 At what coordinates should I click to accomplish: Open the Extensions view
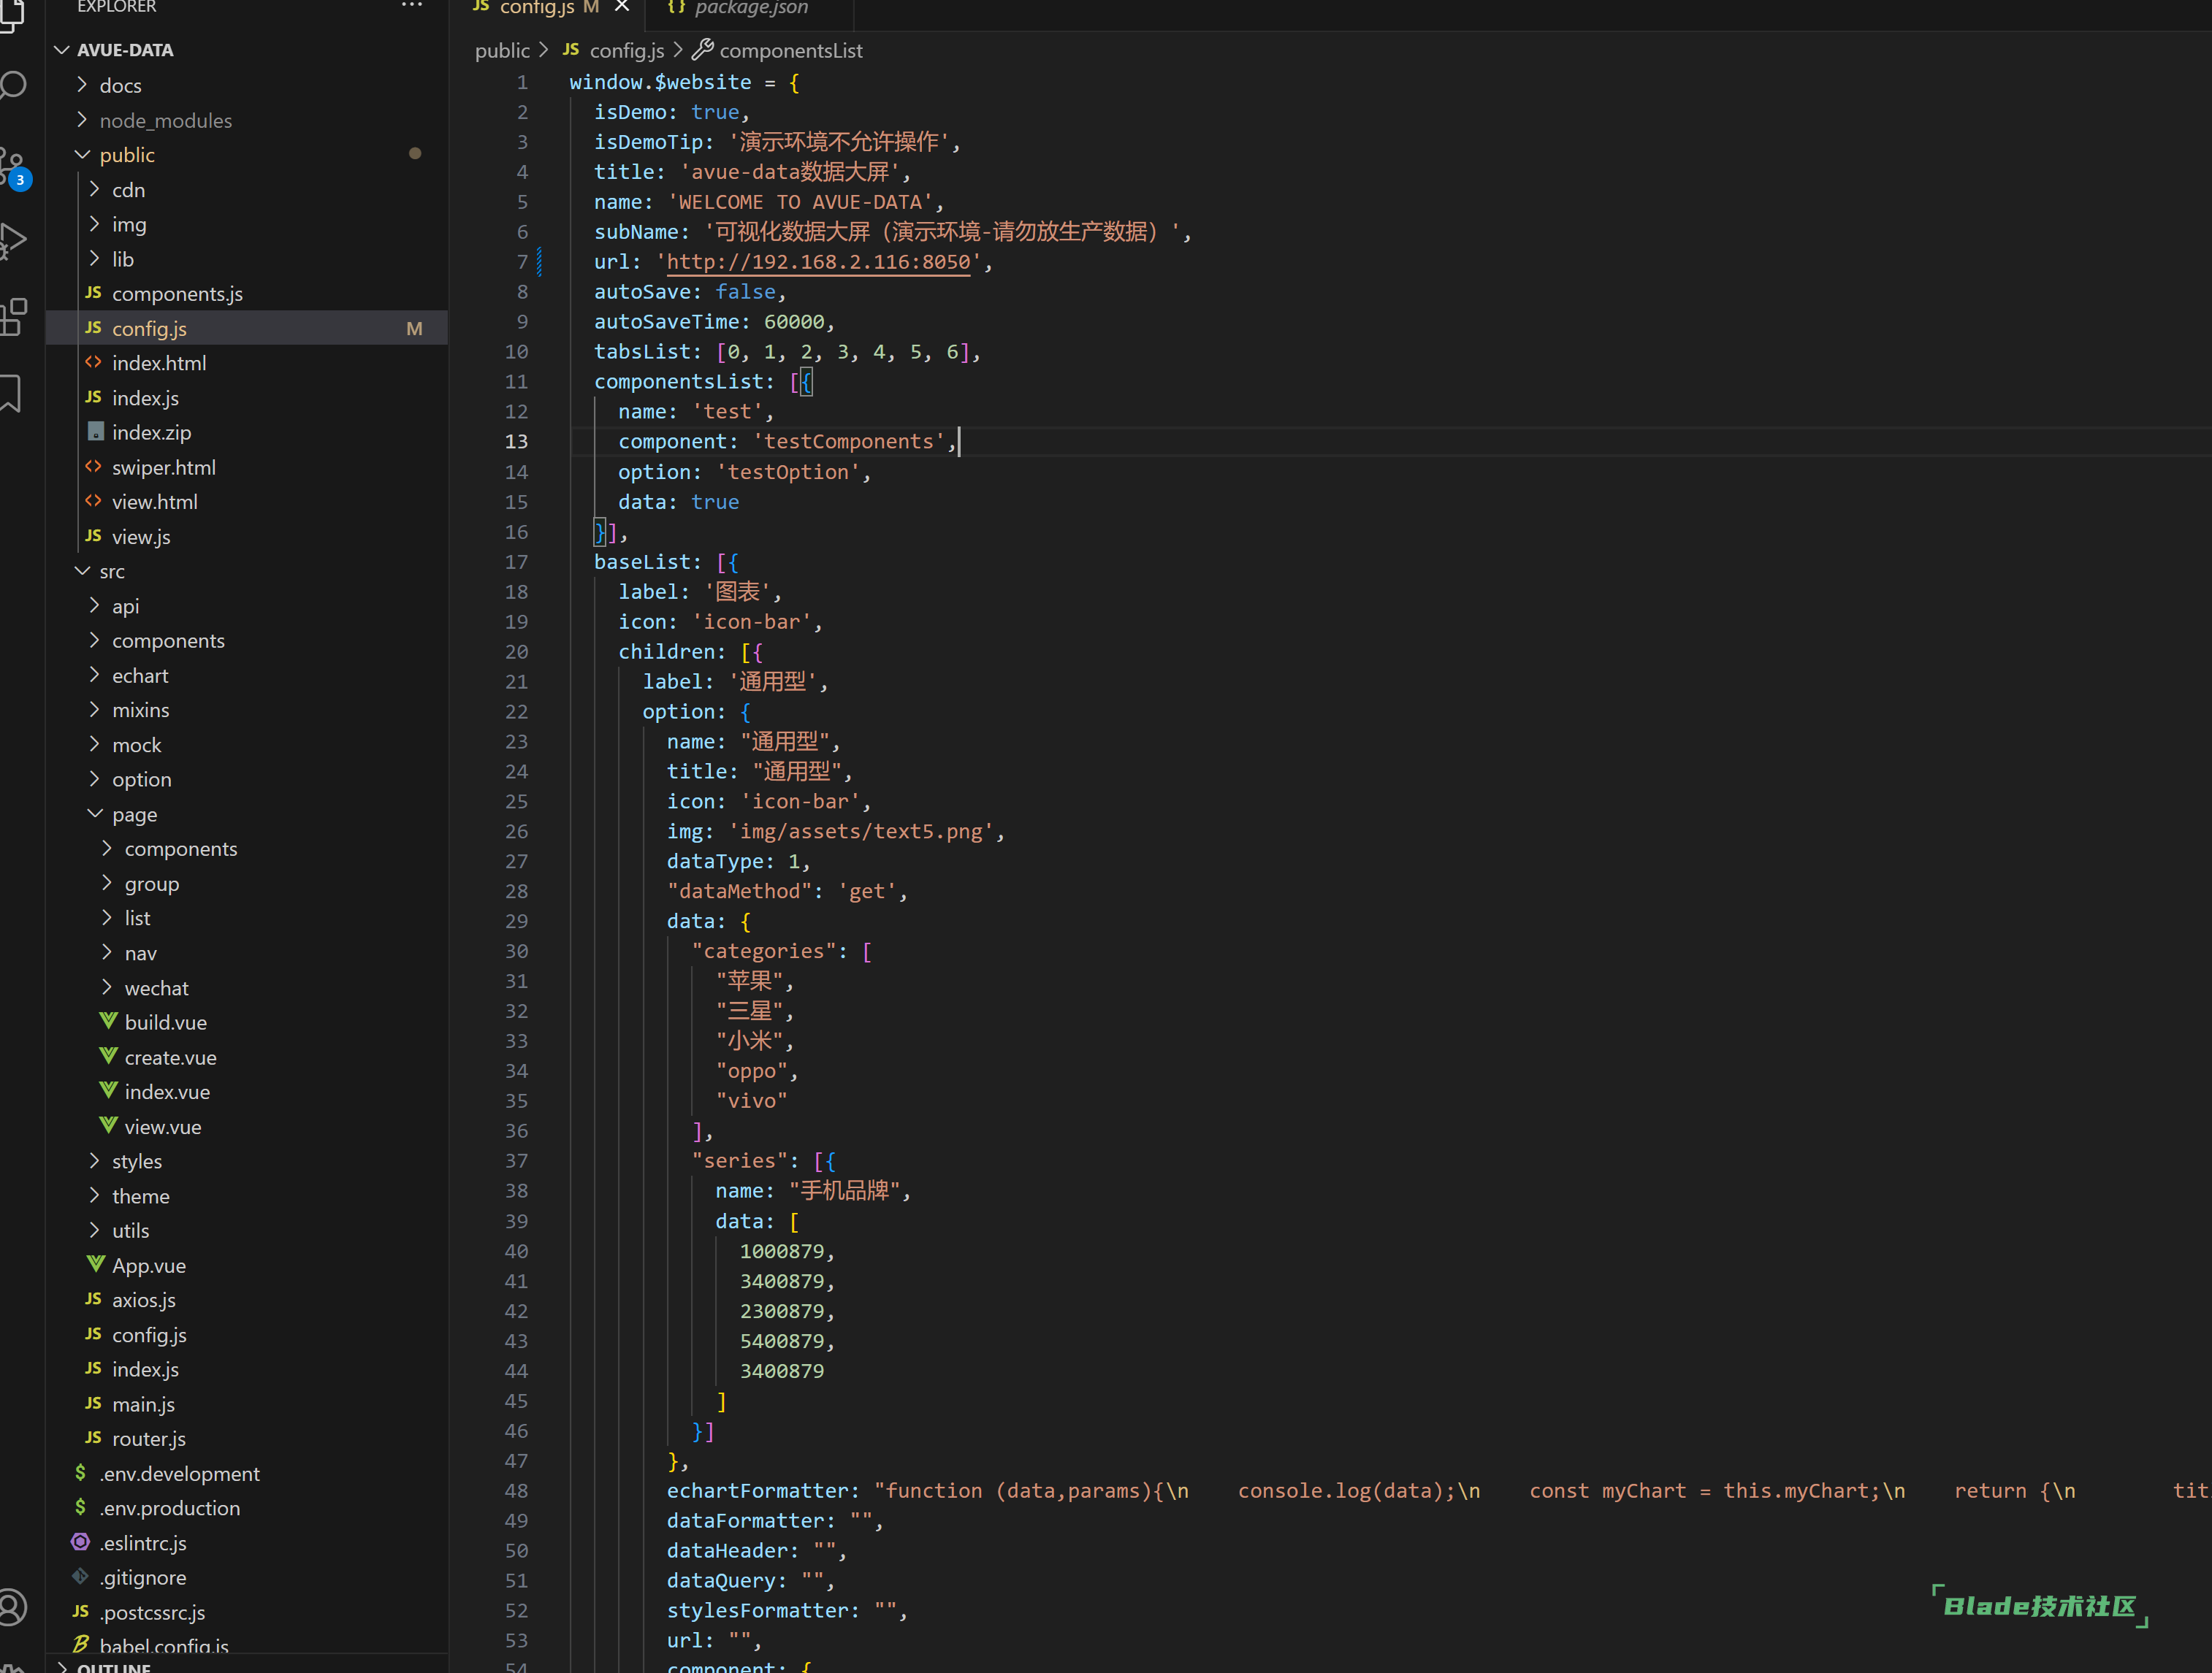click(x=13, y=318)
